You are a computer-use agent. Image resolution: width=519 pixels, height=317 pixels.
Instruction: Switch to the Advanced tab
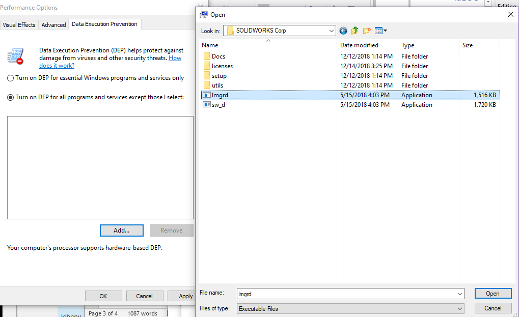tap(53, 25)
